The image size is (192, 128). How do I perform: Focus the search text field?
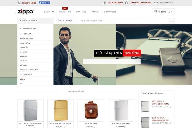tap(124, 21)
